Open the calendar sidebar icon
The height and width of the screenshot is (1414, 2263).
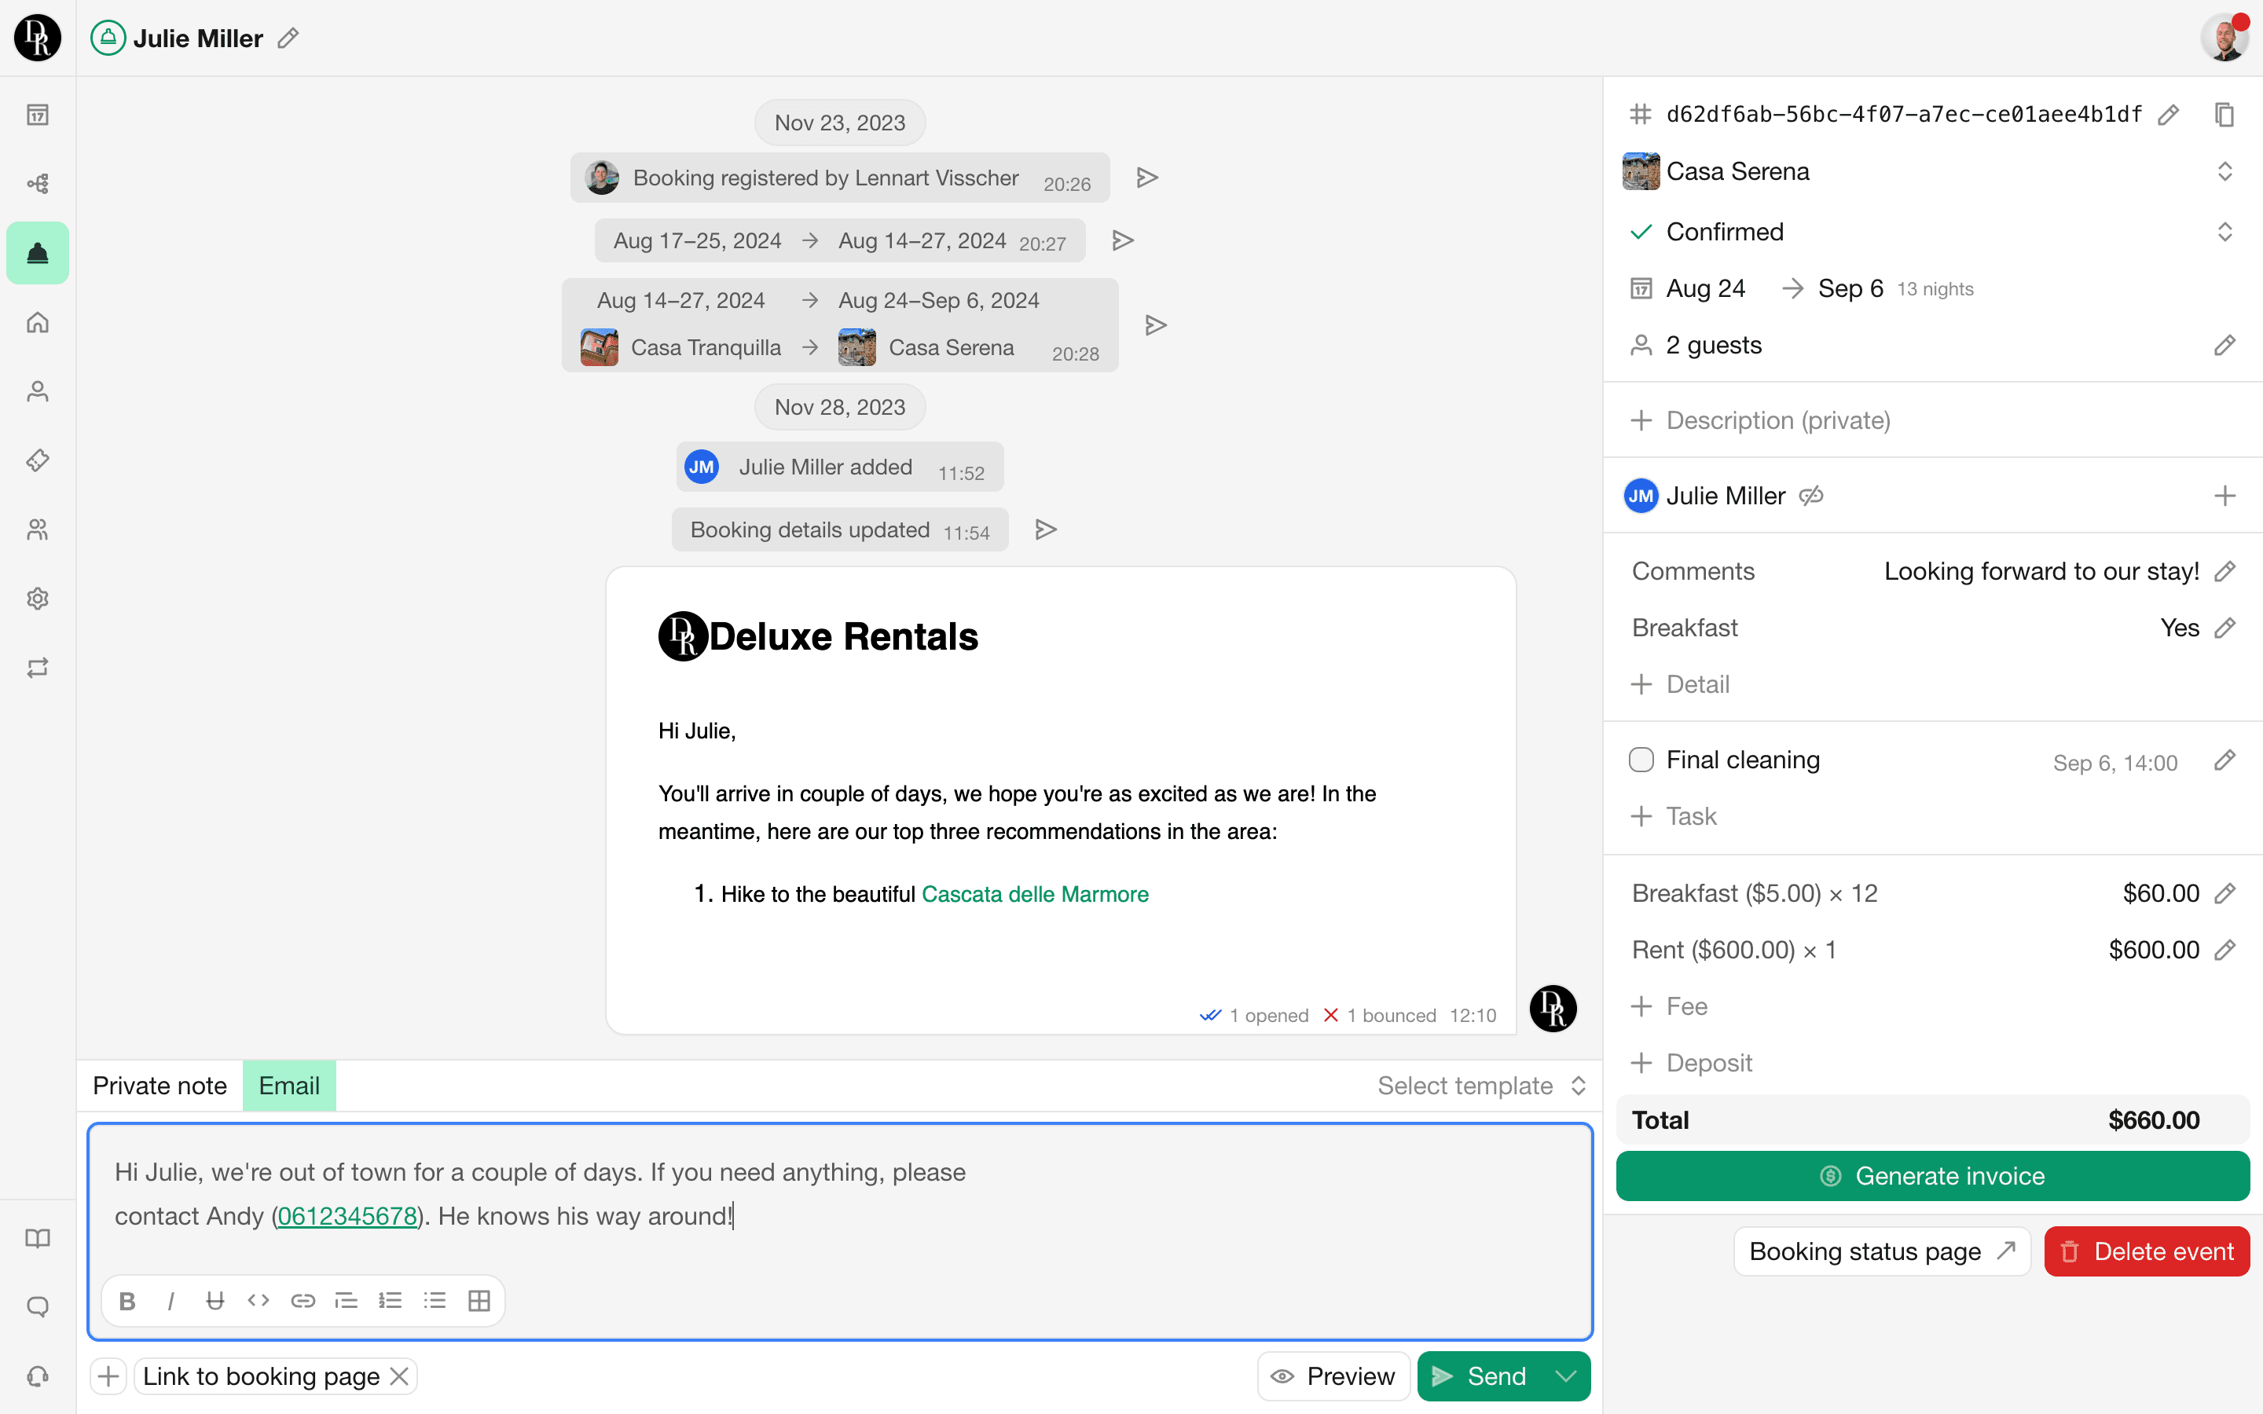(38, 114)
